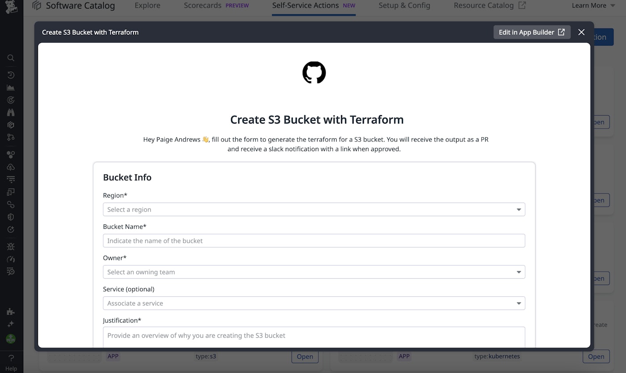Screen dimensions: 626x373
Task: Click the Justification text area
Action: (314, 337)
